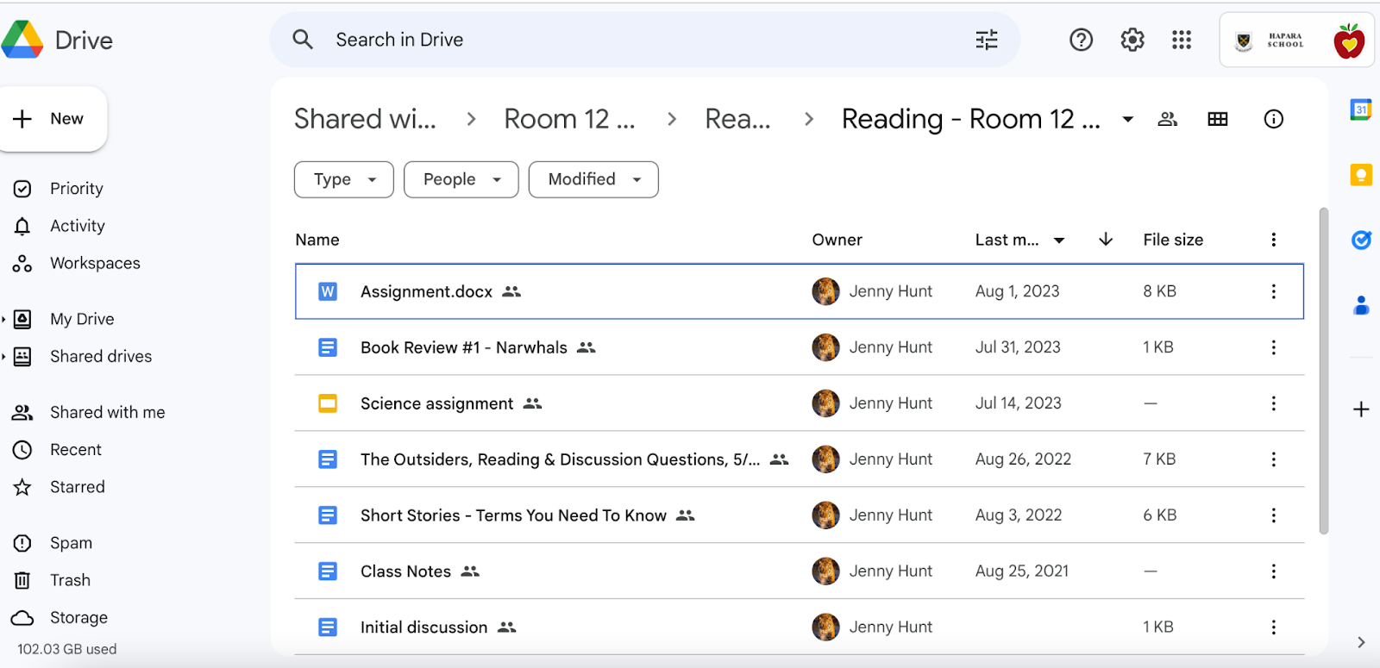Open more actions for Assignment.docx
This screenshot has width=1380, height=668.
click(x=1273, y=291)
